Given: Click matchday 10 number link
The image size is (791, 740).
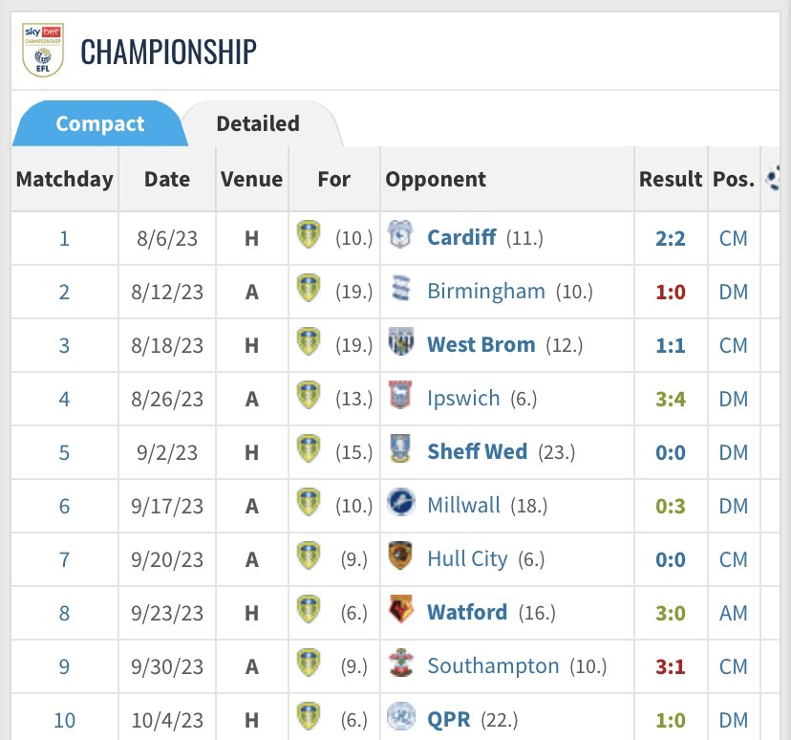Looking at the screenshot, I should tap(64, 719).
